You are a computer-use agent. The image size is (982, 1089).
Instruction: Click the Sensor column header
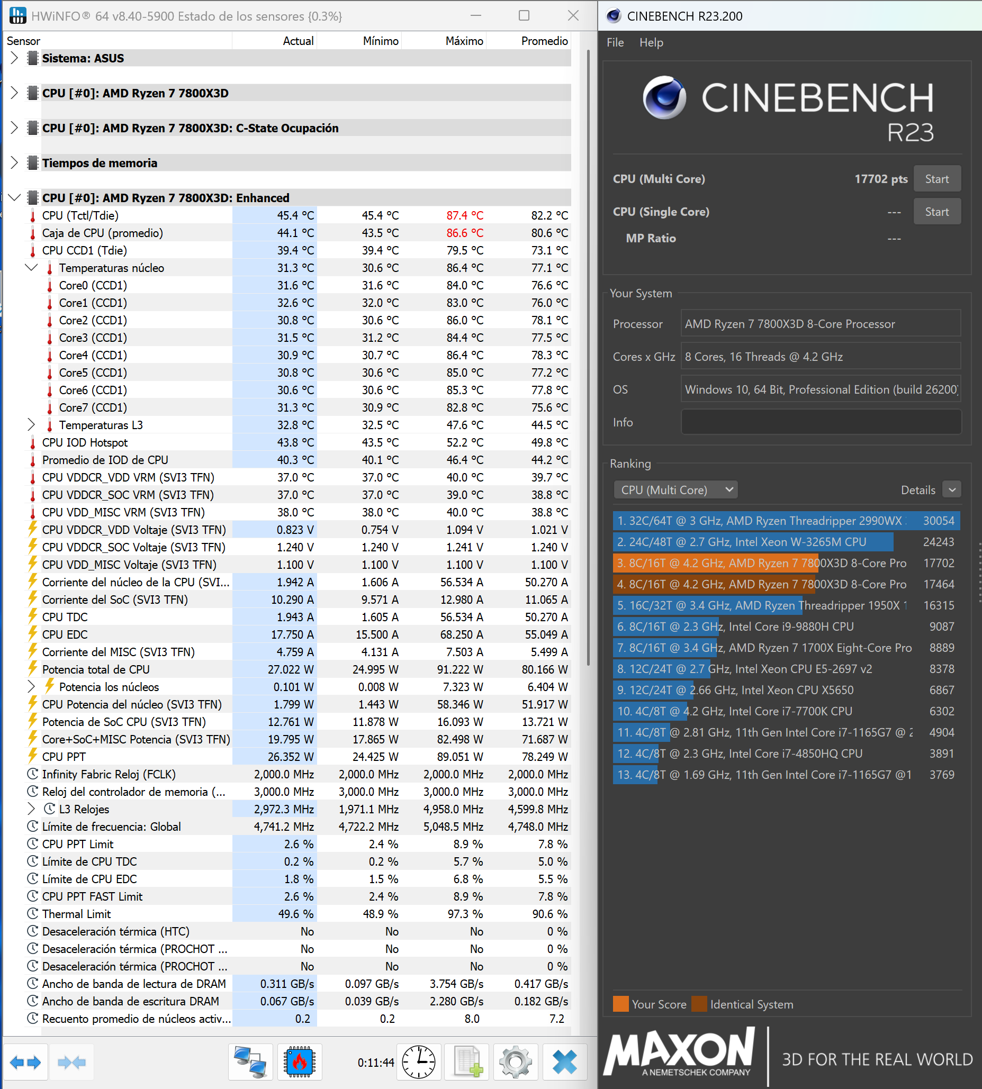click(x=118, y=41)
